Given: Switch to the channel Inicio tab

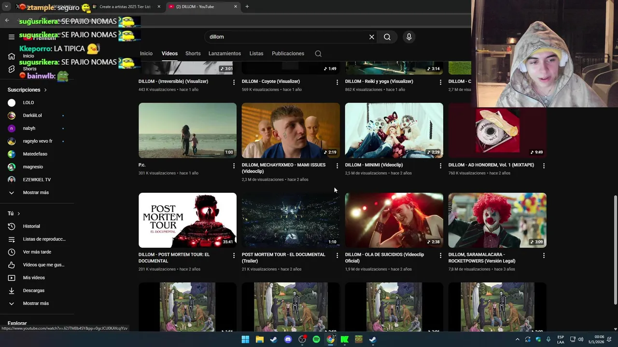Looking at the screenshot, I should point(146,53).
